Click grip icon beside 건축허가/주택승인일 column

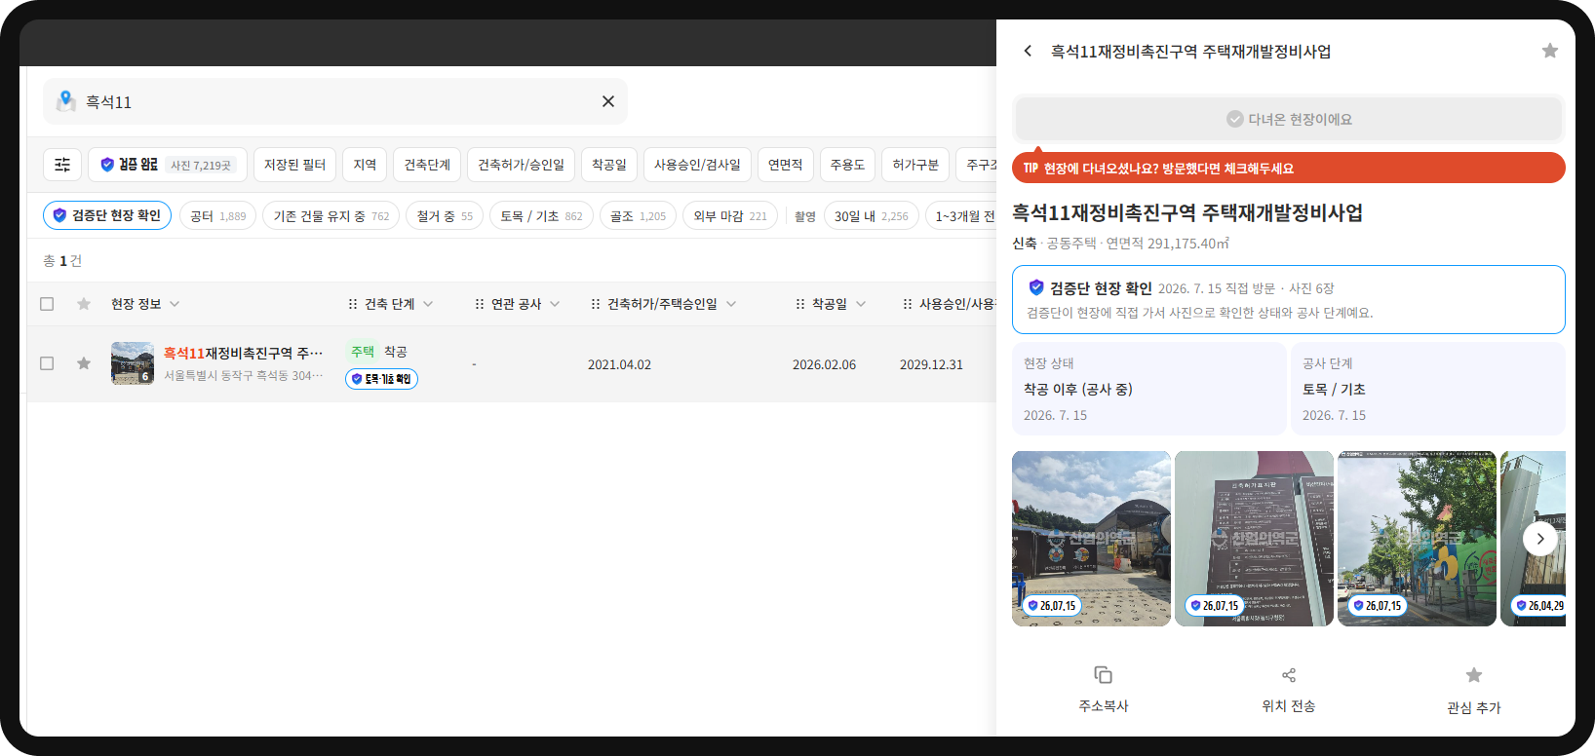596,304
